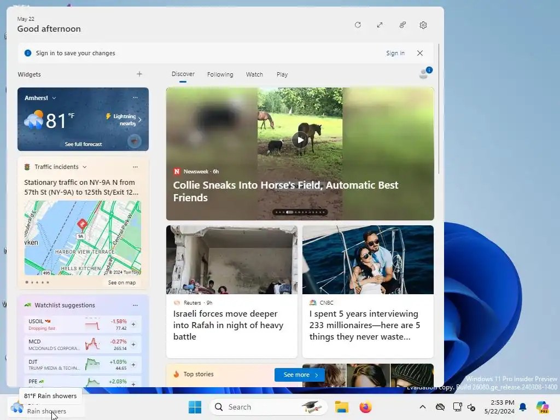The height and width of the screenshot is (420, 560).
Task: Click the featured story carousel dots
Action: point(300,212)
